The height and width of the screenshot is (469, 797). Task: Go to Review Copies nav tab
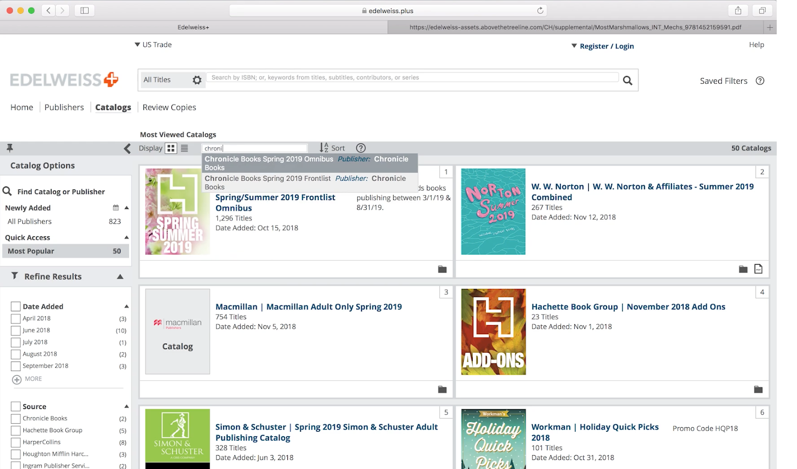tap(169, 107)
